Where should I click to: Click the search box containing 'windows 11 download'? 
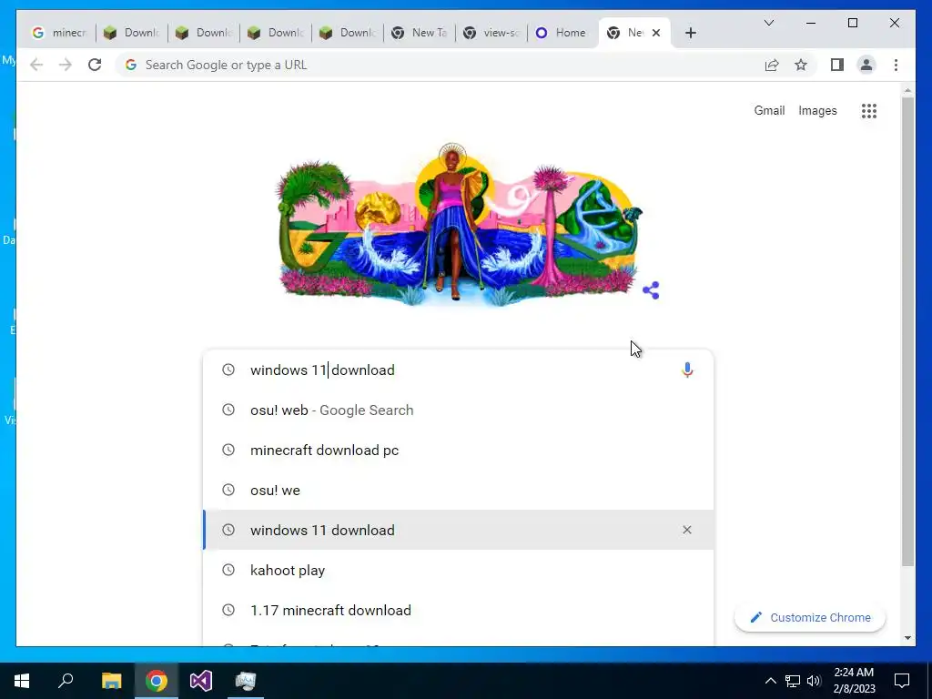459,370
